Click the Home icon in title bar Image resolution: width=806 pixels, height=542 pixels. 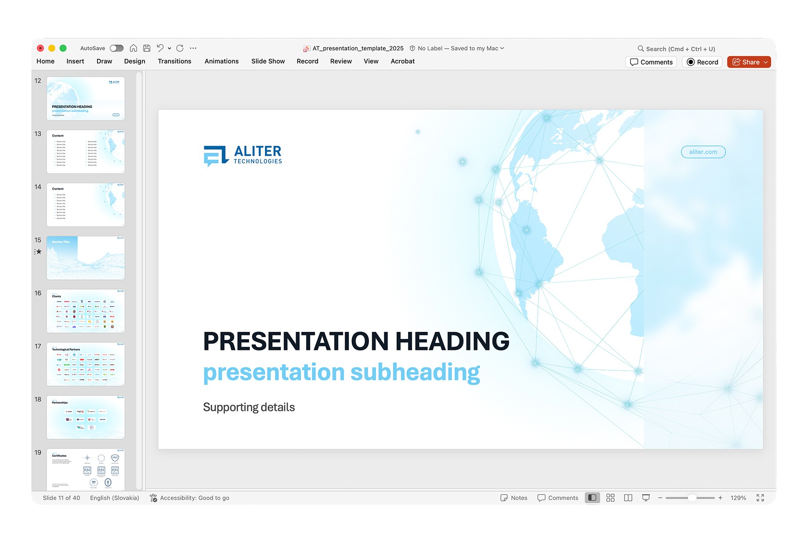click(133, 48)
